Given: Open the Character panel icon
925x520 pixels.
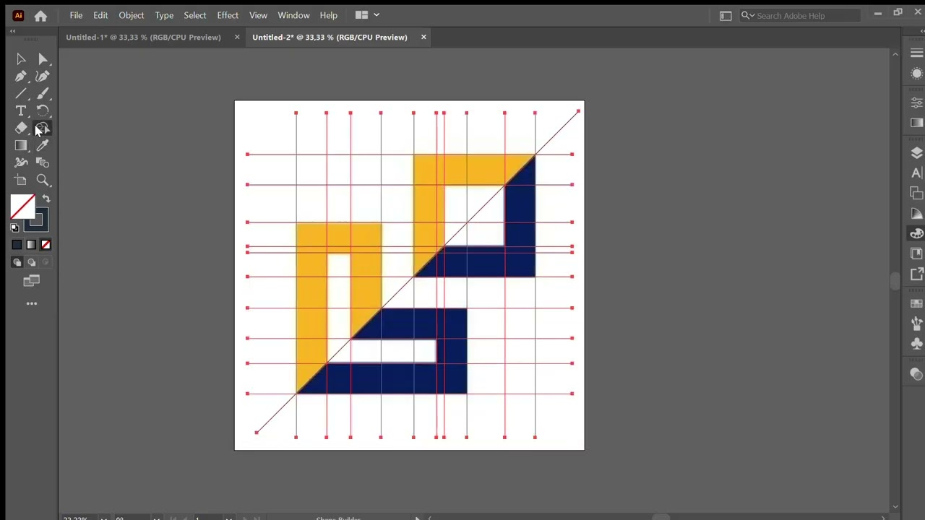Looking at the screenshot, I should 917,173.
